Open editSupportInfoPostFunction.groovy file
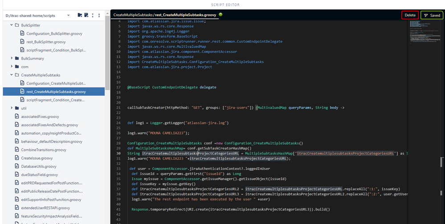 point(51,200)
